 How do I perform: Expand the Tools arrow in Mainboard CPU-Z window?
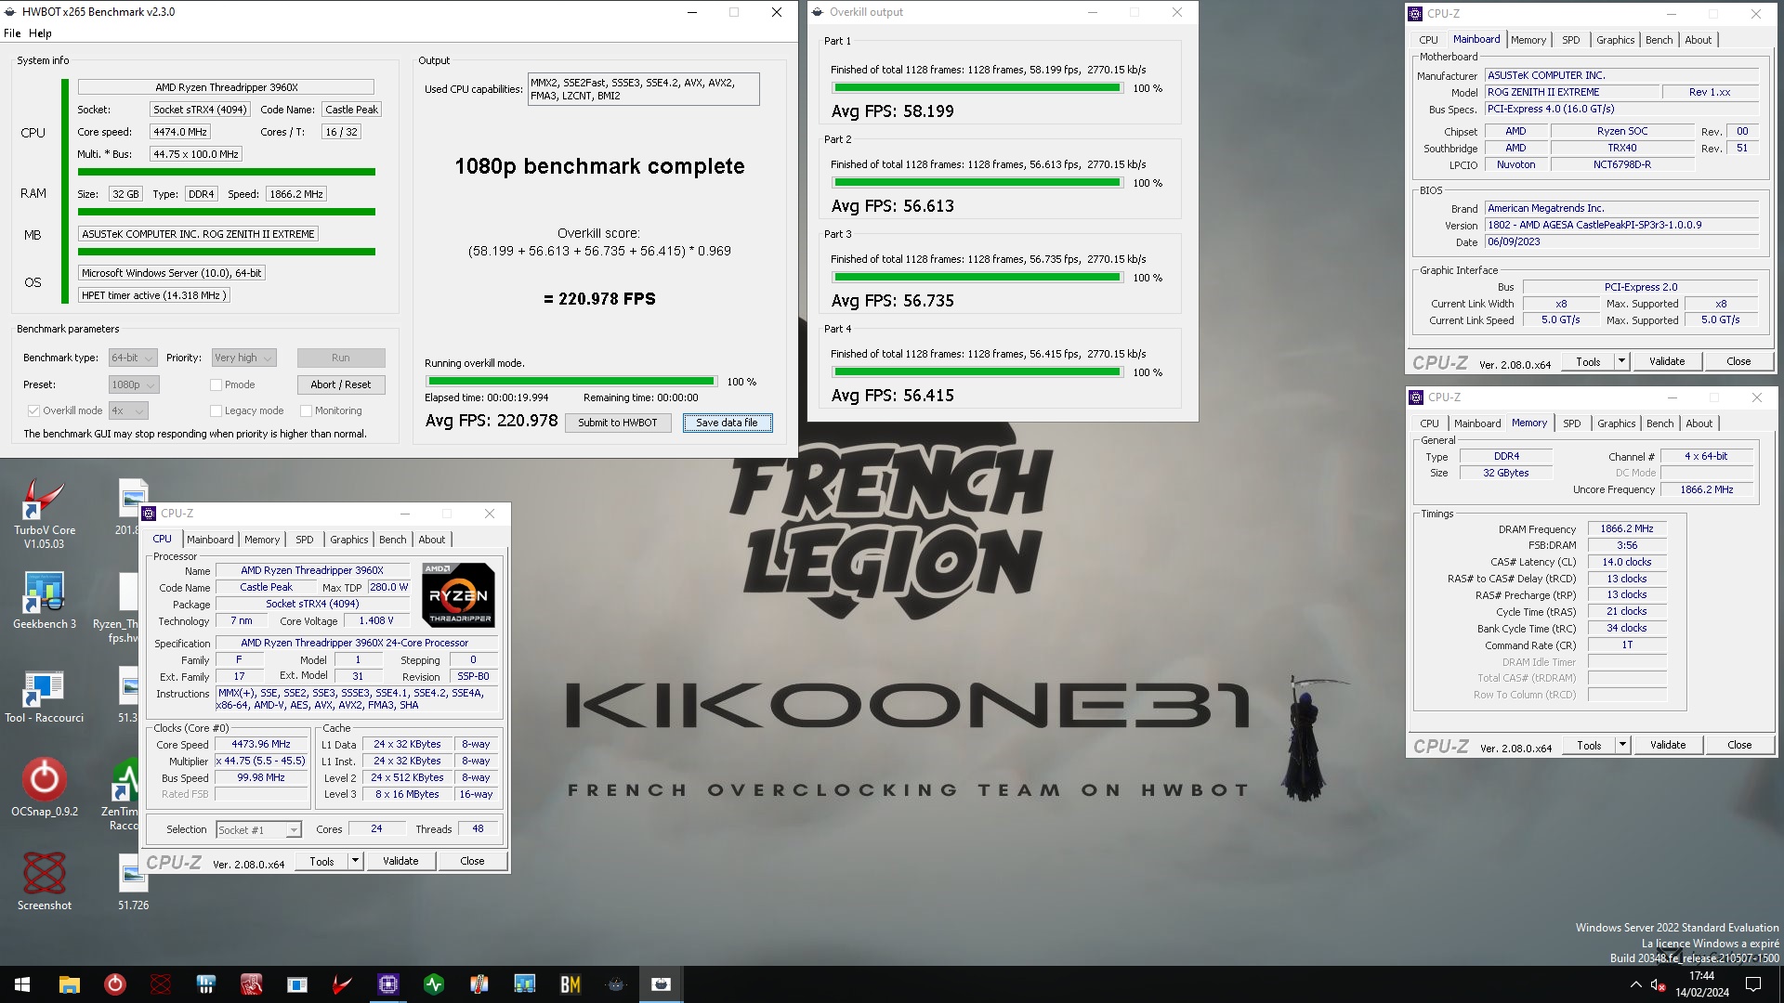(x=1621, y=361)
